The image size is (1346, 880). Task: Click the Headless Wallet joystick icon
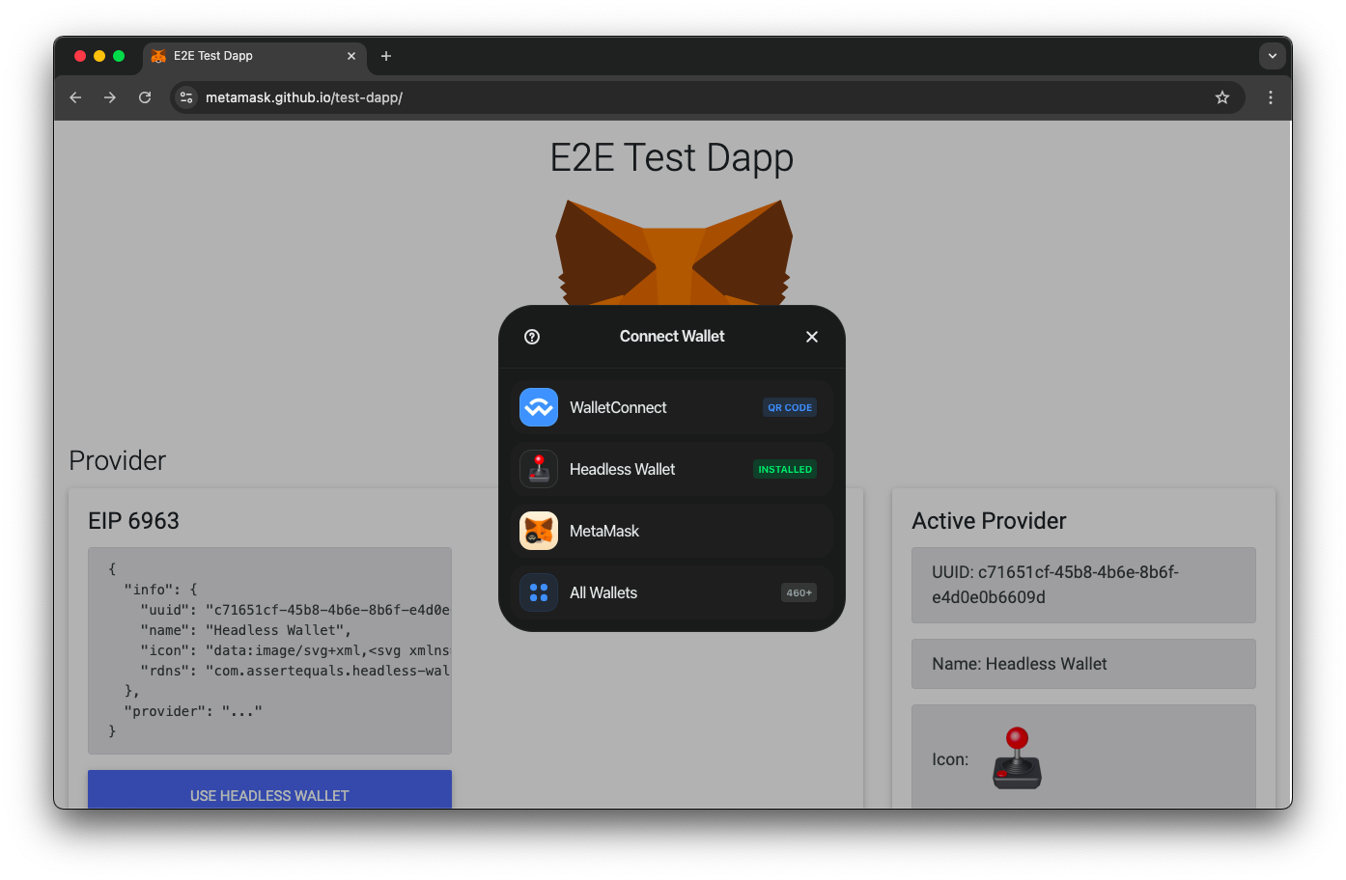(538, 469)
